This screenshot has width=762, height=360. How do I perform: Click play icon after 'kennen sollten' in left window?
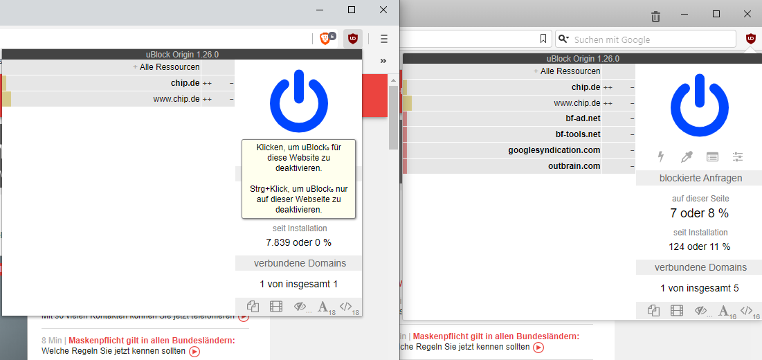(x=194, y=351)
